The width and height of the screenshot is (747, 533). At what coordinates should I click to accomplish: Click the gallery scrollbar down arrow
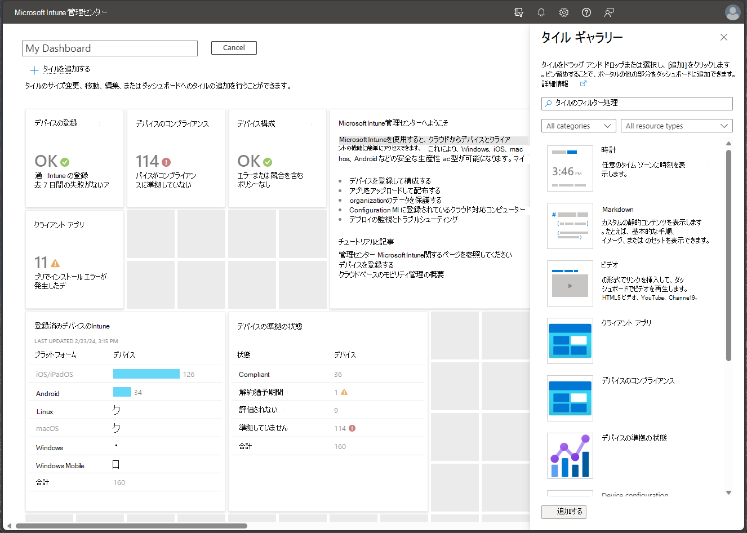pos(728,492)
